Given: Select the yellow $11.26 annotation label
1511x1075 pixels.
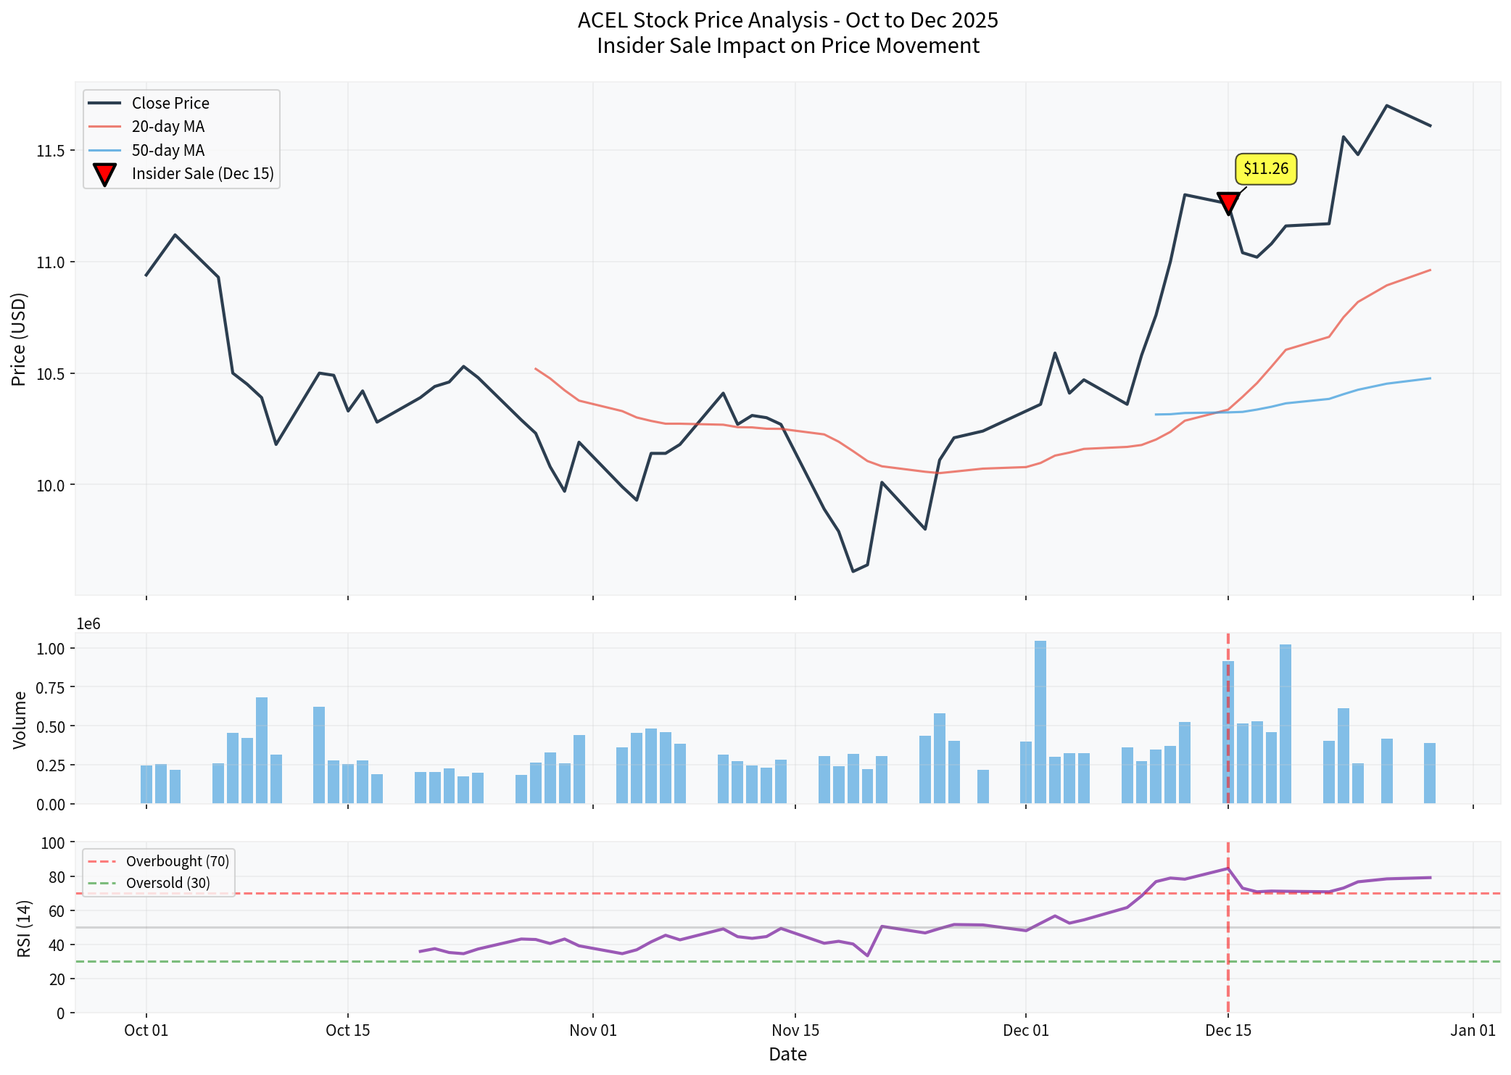Looking at the screenshot, I should [x=1265, y=169].
